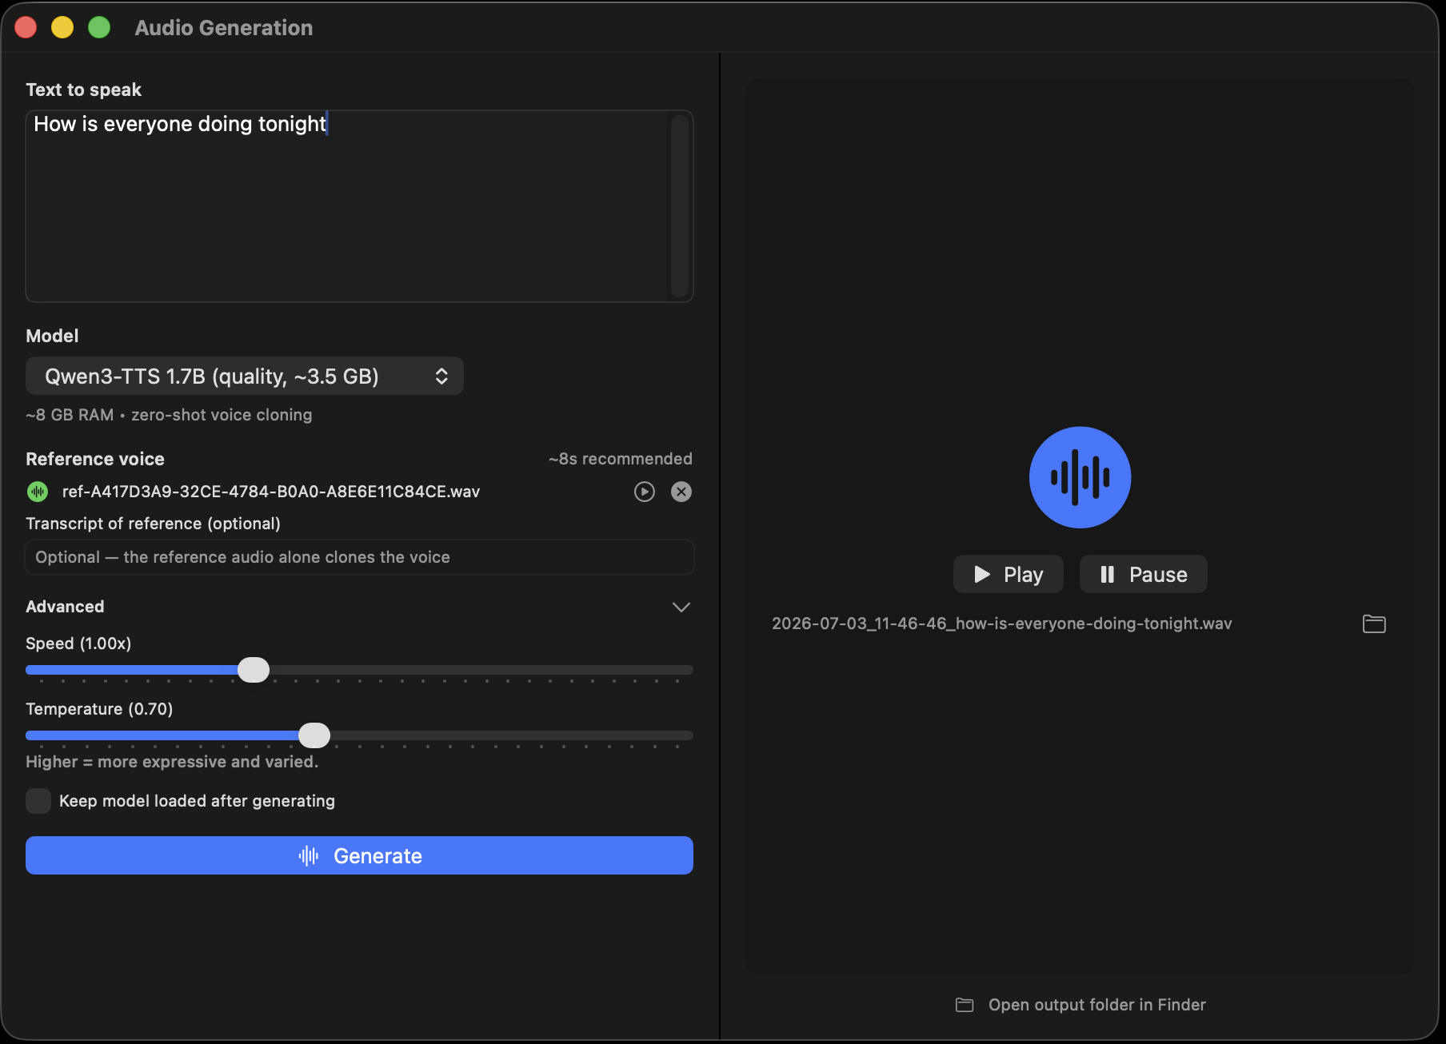
Task: Minimize the Audio Generation window
Action: (x=62, y=27)
